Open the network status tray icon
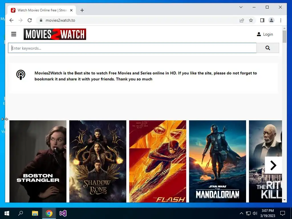The width and height of the screenshot is (292, 219). tap(248, 213)
